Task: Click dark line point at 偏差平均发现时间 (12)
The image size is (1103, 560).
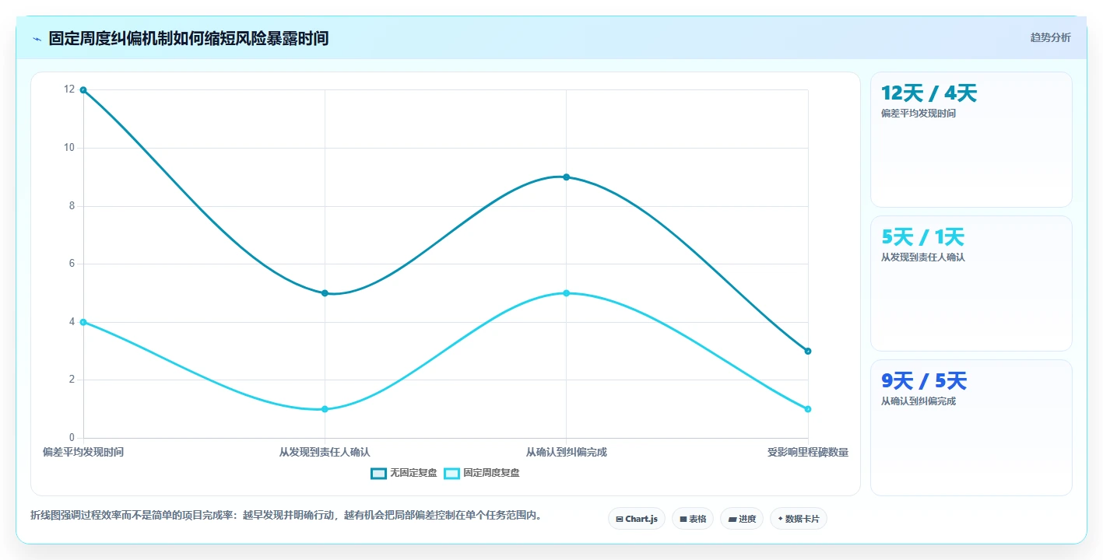Action: click(x=83, y=90)
